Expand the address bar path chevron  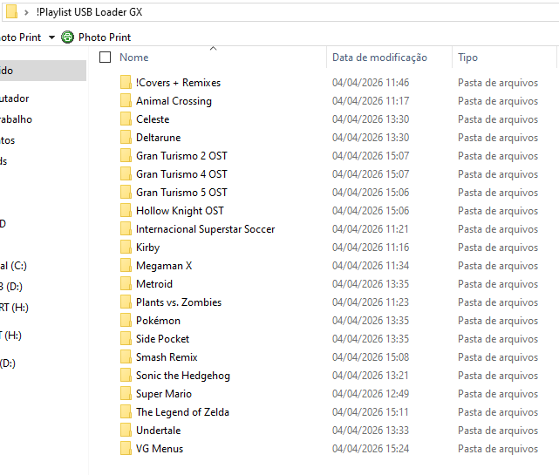[26, 12]
